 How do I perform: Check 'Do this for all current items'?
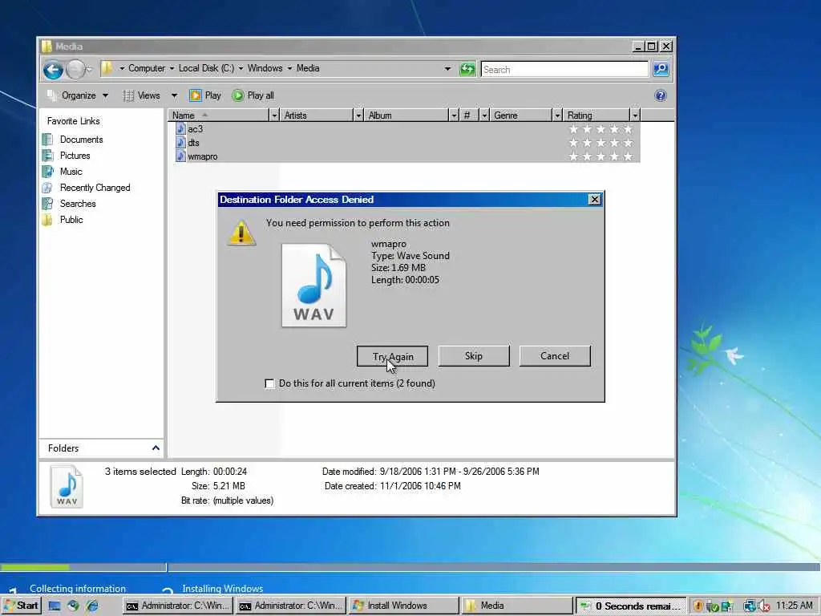point(269,384)
